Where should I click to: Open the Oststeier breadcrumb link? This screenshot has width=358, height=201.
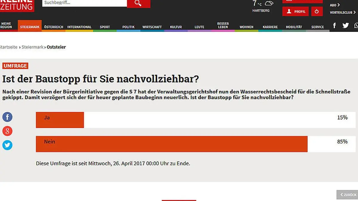pyautogui.click(x=56, y=47)
